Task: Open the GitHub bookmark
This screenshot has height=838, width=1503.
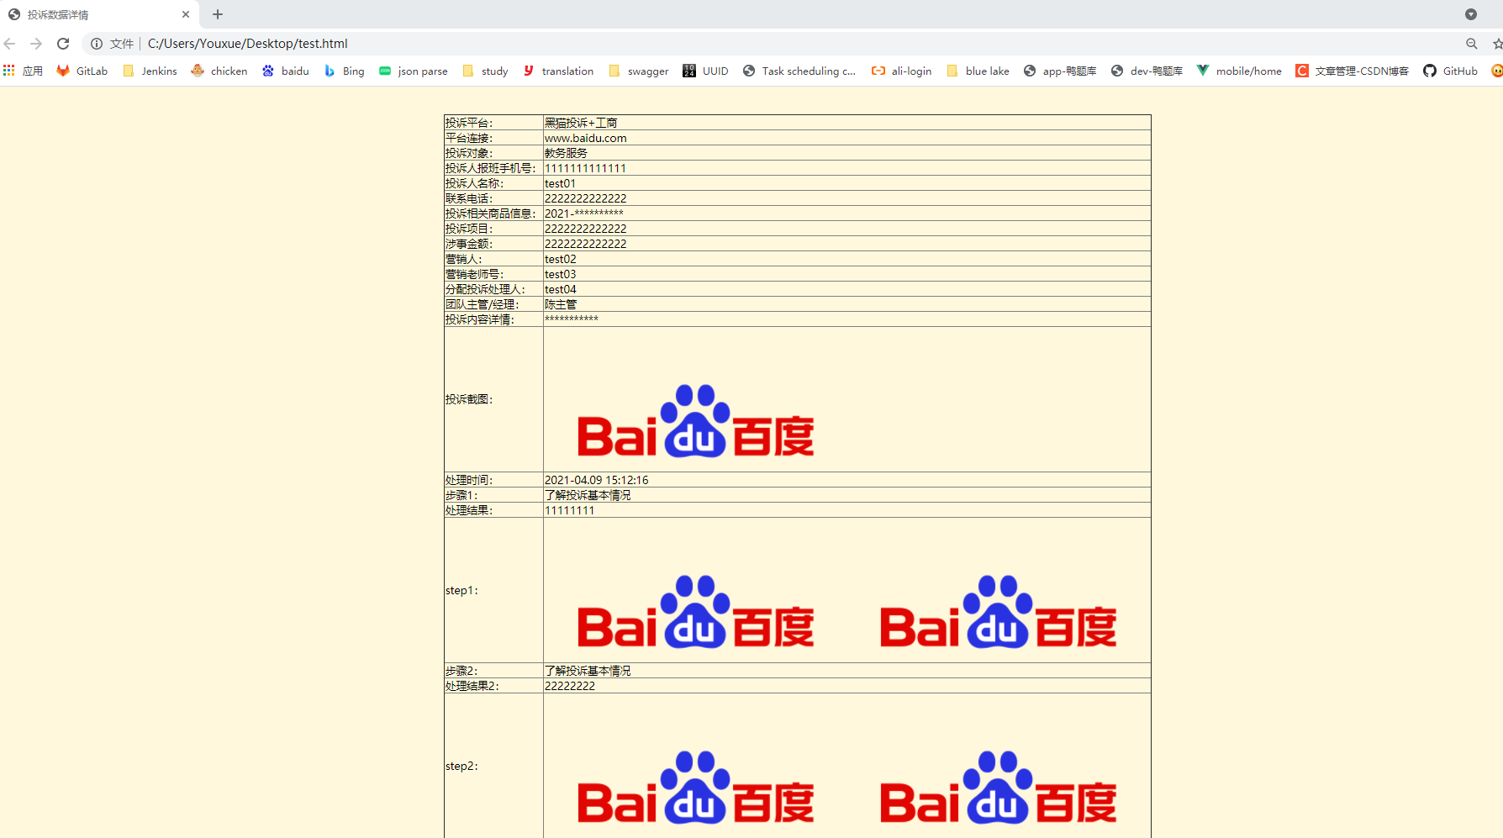Action: (1451, 71)
